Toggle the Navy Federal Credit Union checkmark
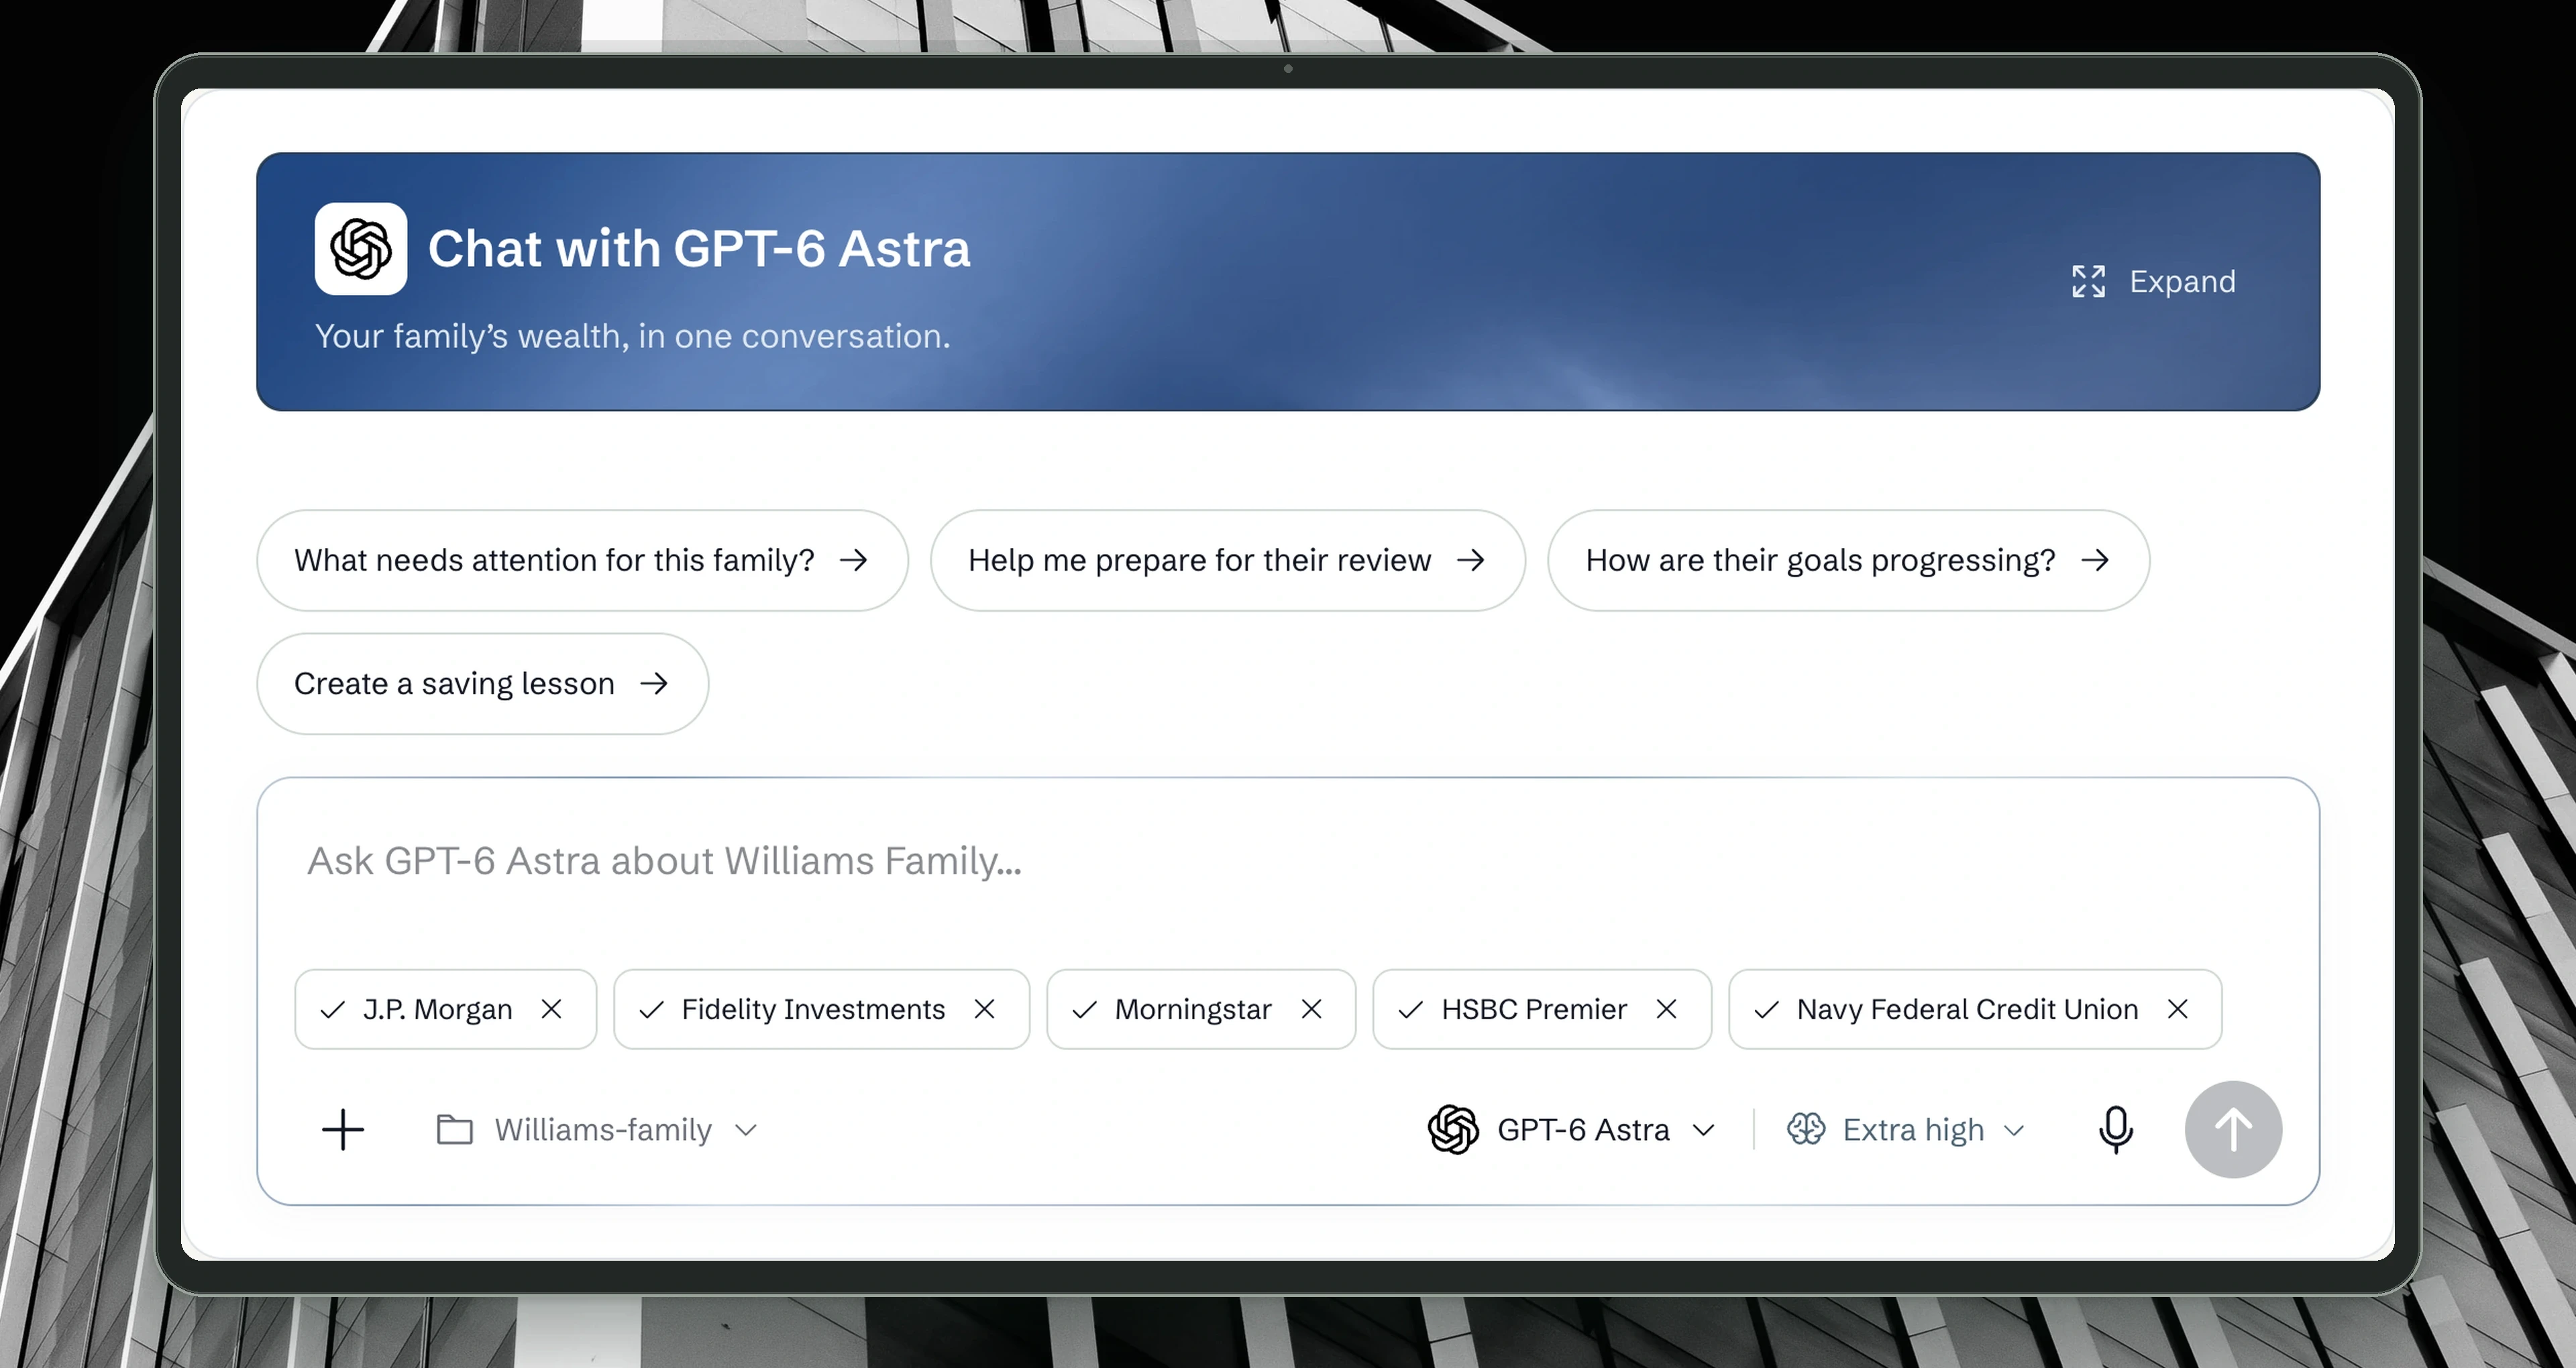Viewport: 2576px width, 1368px height. pos(1766,1010)
